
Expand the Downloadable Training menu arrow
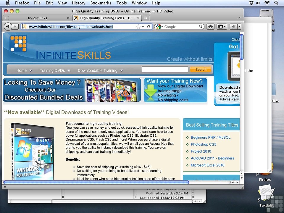pos(122,71)
